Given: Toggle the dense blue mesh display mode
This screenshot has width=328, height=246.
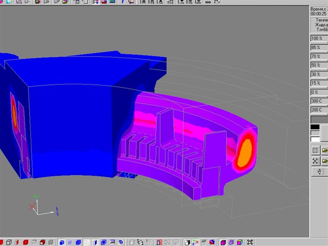Looking at the screenshot, I should click(78, 242).
